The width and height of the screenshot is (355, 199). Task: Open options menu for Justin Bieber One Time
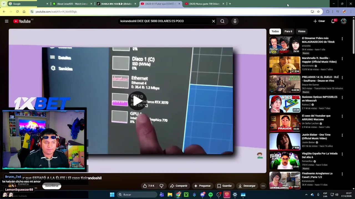(342, 135)
